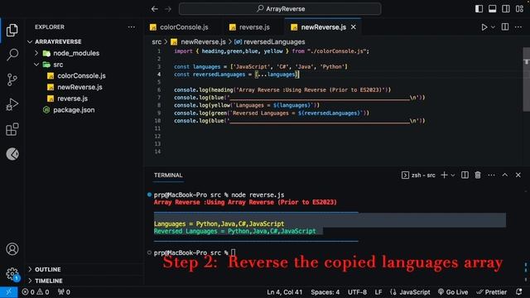Open package.json in the explorer tree
The image size is (530, 298).
click(84, 110)
